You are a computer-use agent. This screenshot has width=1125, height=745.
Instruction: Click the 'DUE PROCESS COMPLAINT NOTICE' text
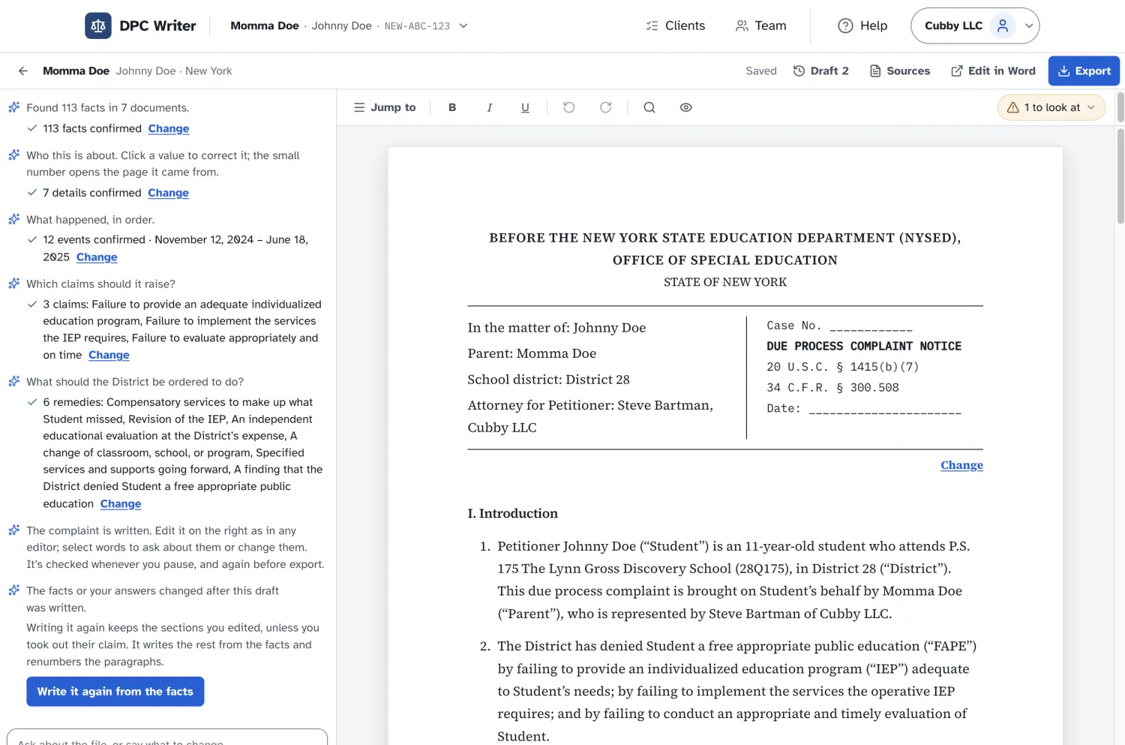[864, 347]
